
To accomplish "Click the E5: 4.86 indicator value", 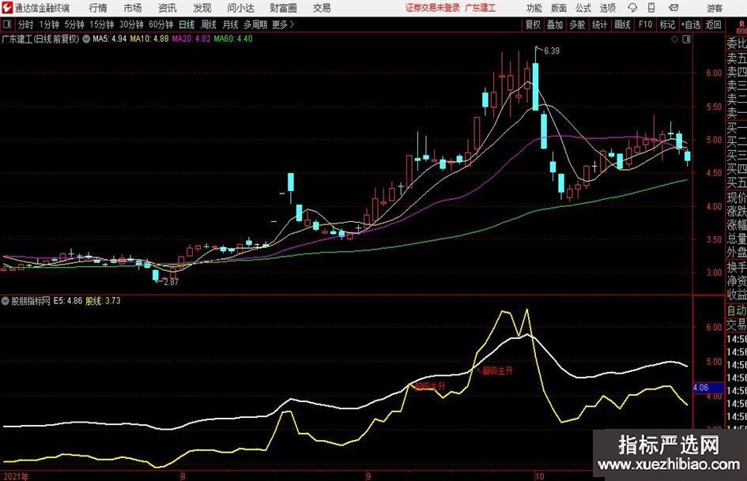I will (x=68, y=301).
